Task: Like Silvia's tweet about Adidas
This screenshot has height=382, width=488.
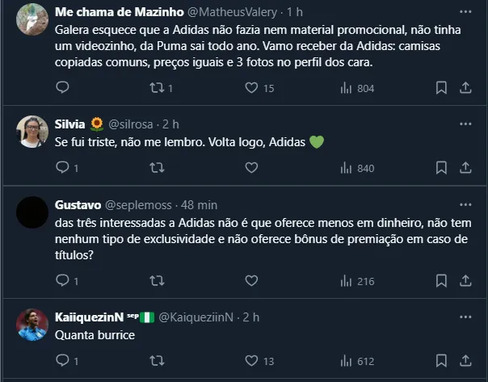Action: [251, 168]
